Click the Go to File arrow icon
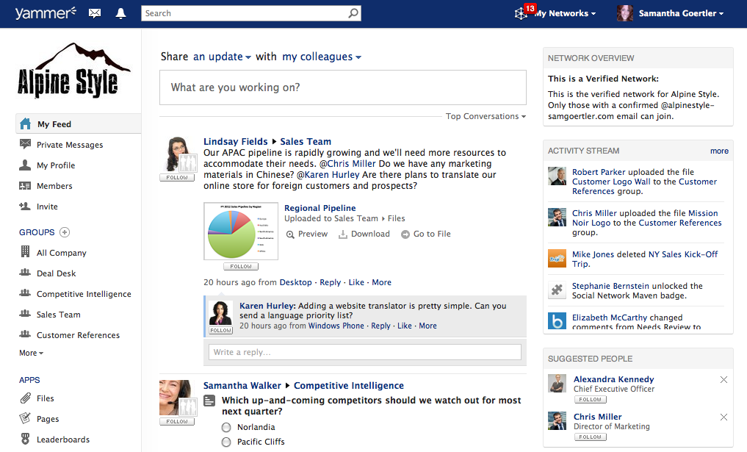Viewport: 747px width, 452px height. coord(405,234)
